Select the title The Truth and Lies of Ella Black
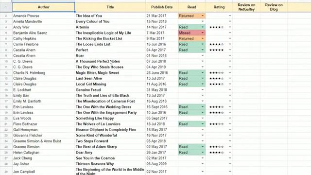This screenshot has width=311, height=175. (x=110, y=95)
